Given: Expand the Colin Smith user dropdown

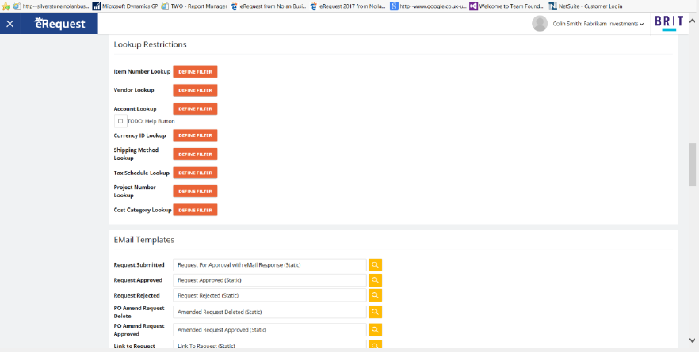Looking at the screenshot, I should tap(598, 24).
